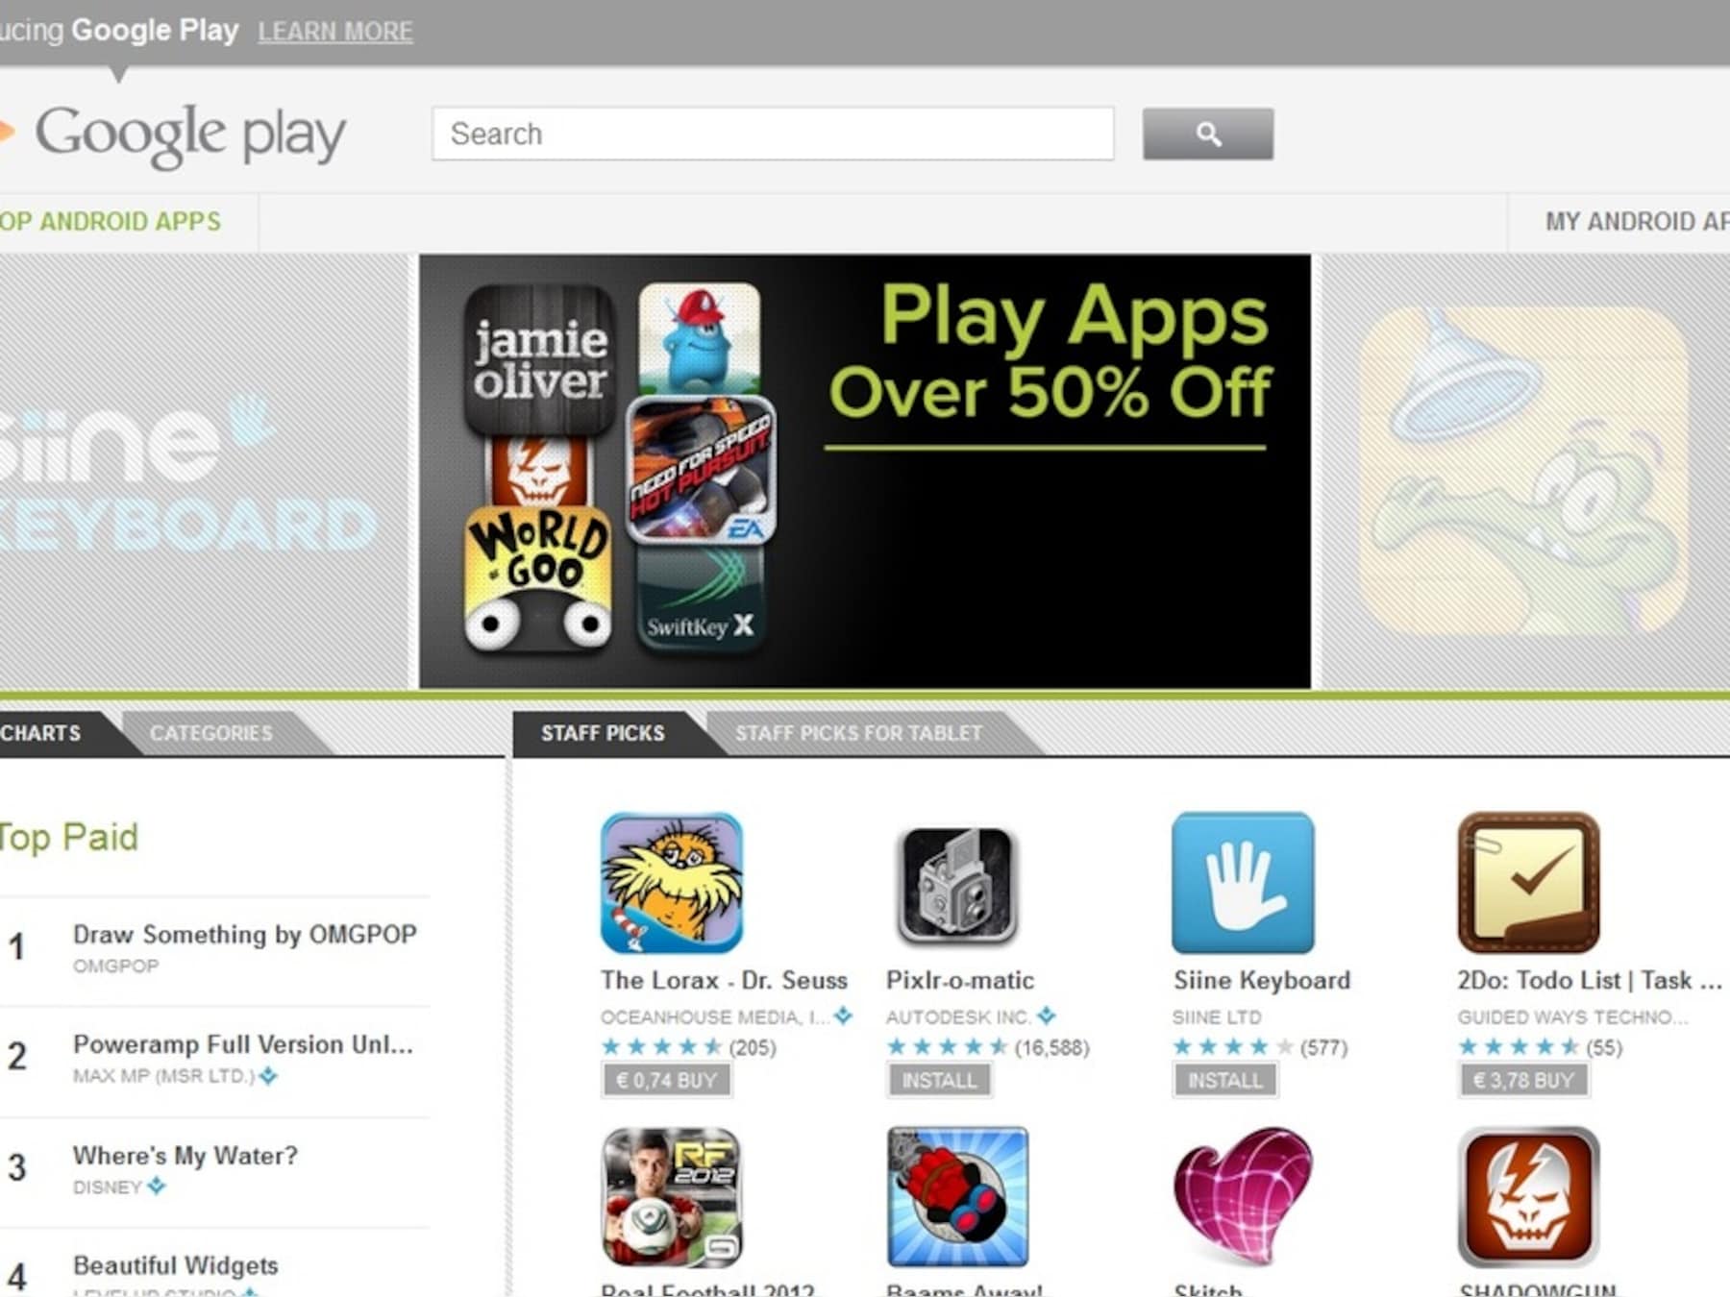The image size is (1730, 1297).
Task: Click inside the Search field
Action: click(x=773, y=134)
